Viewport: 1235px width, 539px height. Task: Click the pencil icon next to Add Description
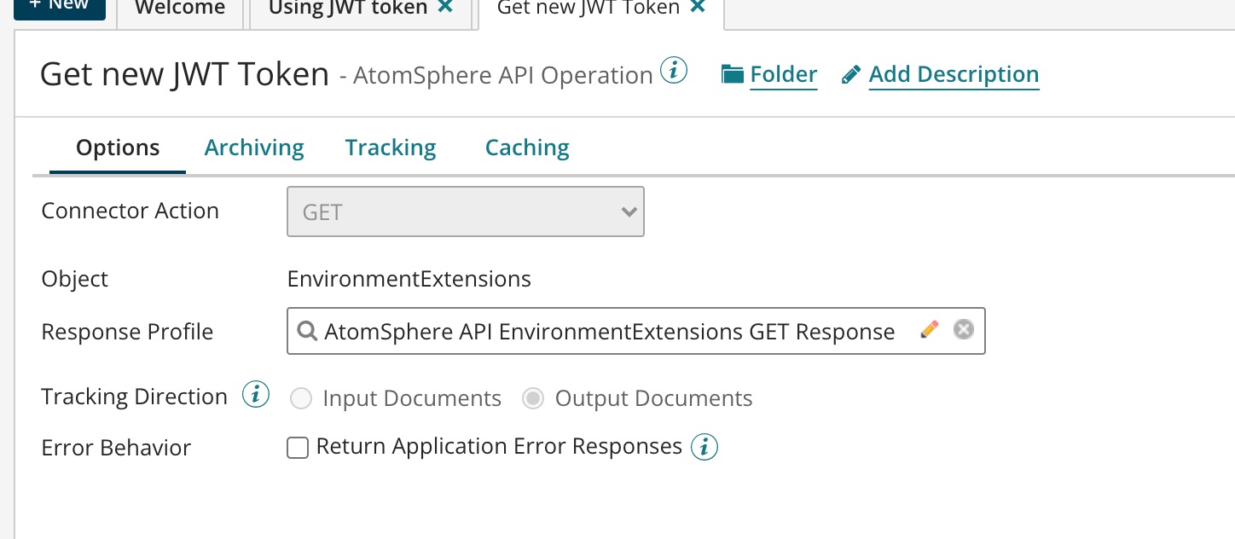849,73
